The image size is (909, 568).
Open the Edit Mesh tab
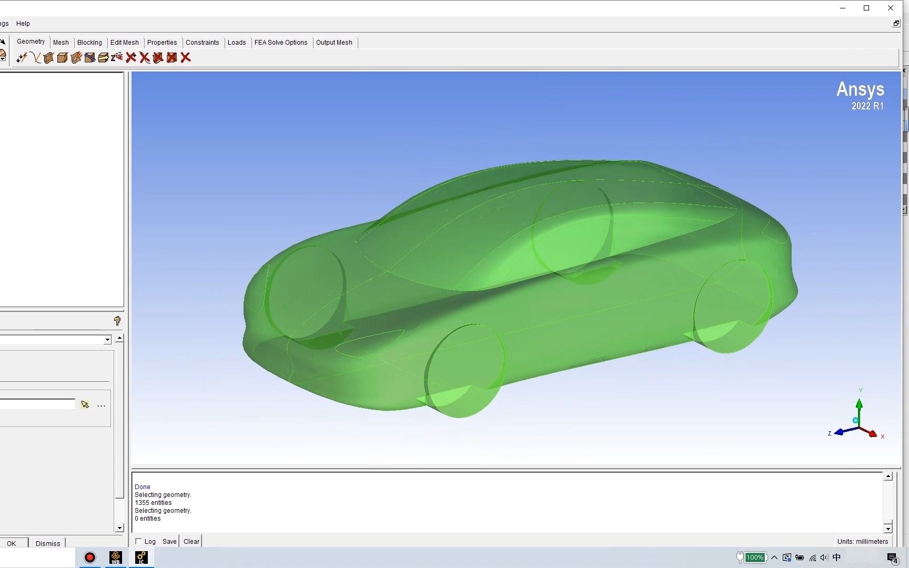coord(125,43)
